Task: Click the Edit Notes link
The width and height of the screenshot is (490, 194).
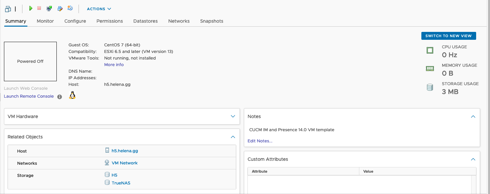Action: [260, 141]
